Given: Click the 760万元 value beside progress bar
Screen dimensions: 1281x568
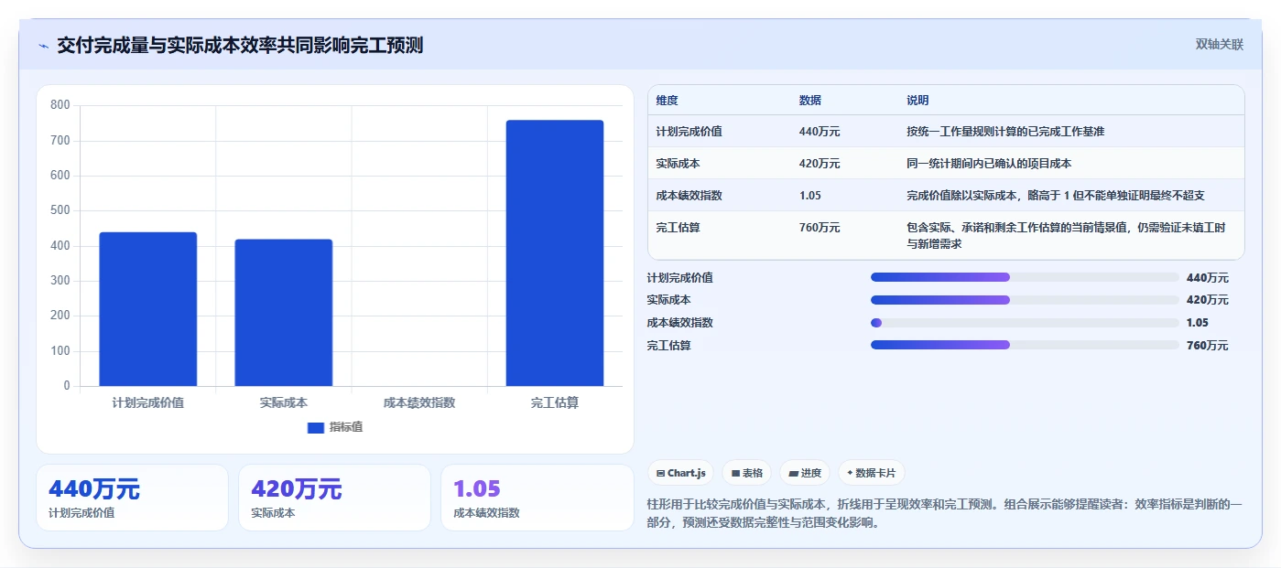Looking at the screenshot, I should click(x=1207, y=346).
